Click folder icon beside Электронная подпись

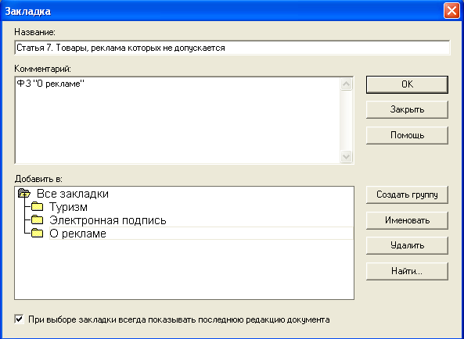38,219
